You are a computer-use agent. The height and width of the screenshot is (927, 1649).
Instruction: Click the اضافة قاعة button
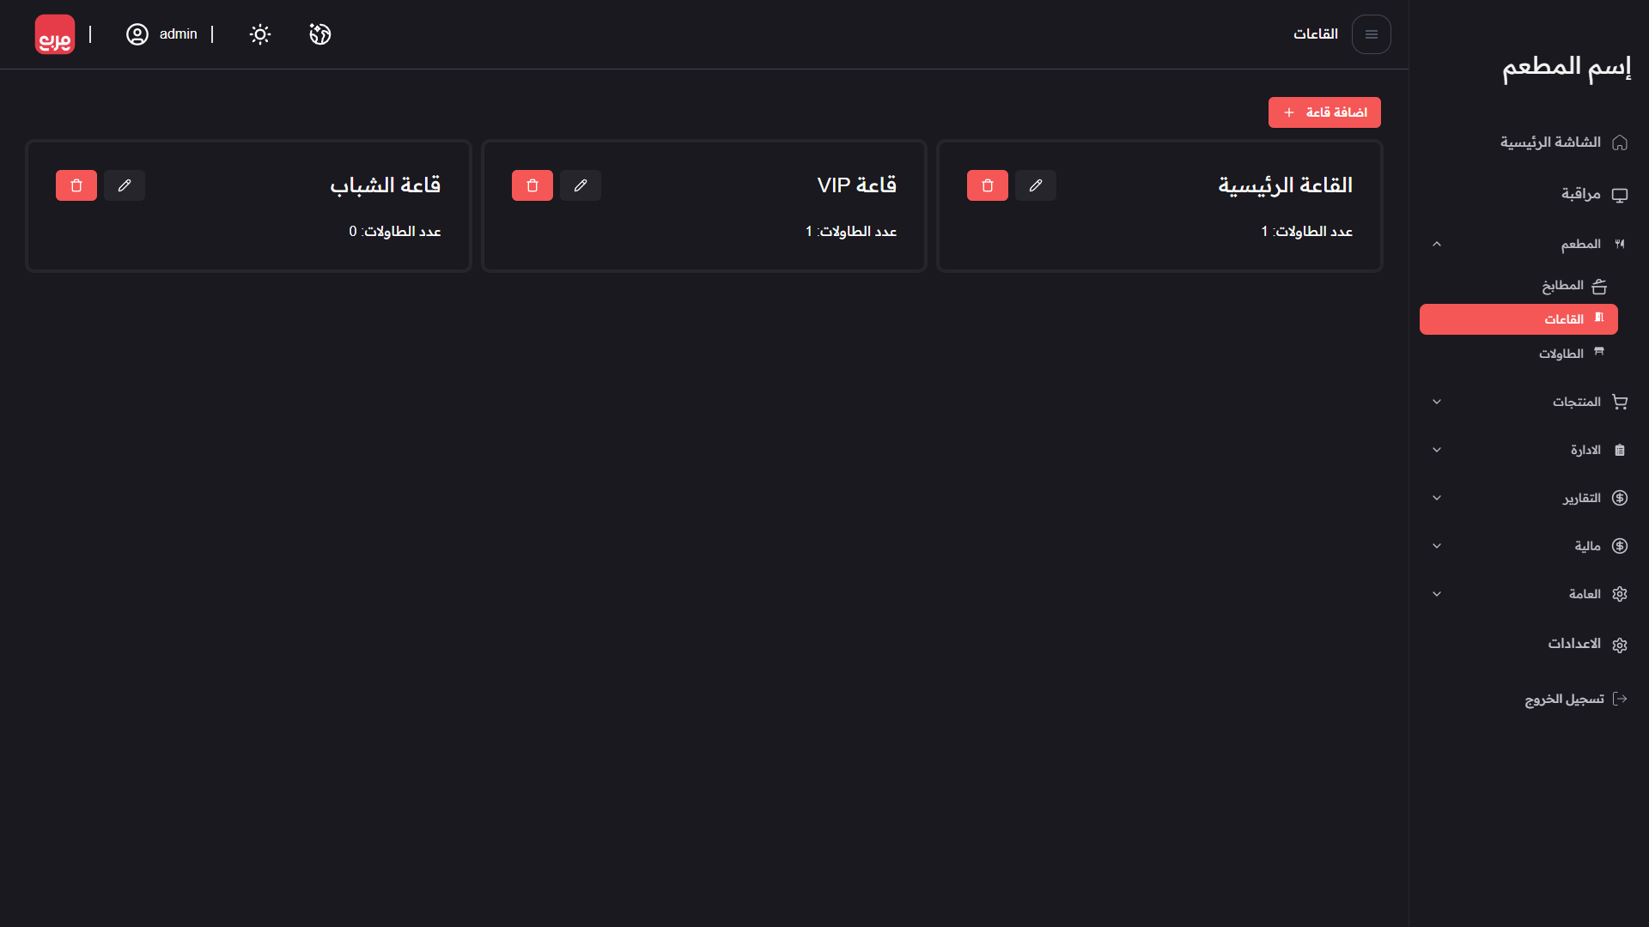click(1324, 112)
